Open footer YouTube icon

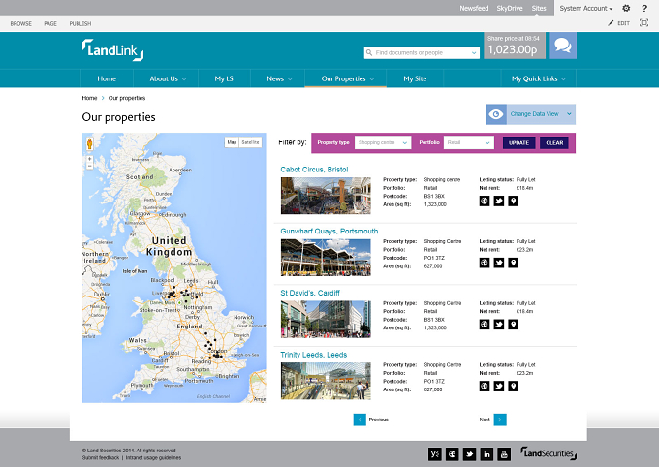pyautogui.click(x=504, y=454)
